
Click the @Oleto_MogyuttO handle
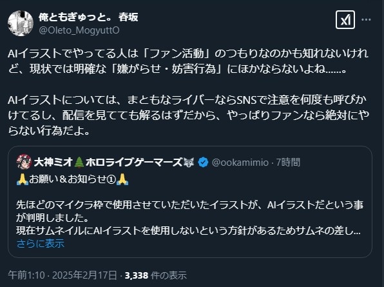[x=79, y=30]
